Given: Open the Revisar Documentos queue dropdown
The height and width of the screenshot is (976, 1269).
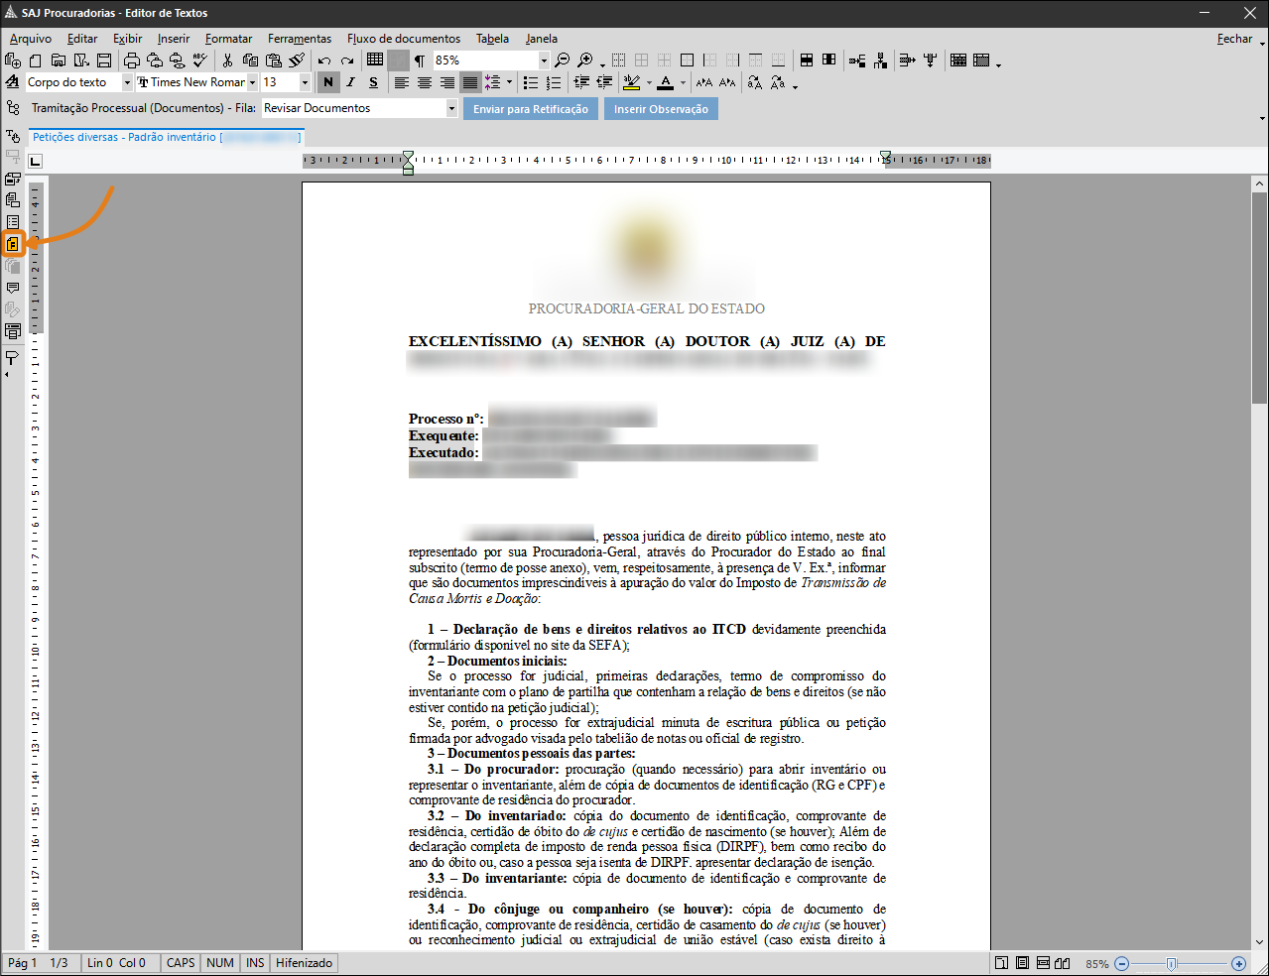Looking at the screenshot, I should (x=451, y=108).
